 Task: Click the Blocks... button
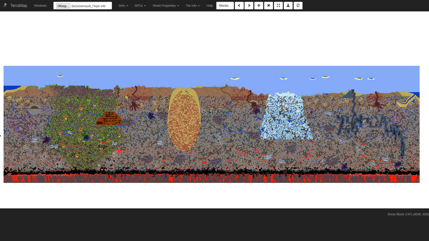pyautogui.click(x=225, y=6)
